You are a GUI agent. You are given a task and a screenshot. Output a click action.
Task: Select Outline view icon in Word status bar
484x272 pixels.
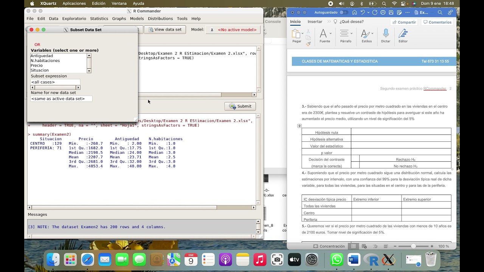pos(375,246)
